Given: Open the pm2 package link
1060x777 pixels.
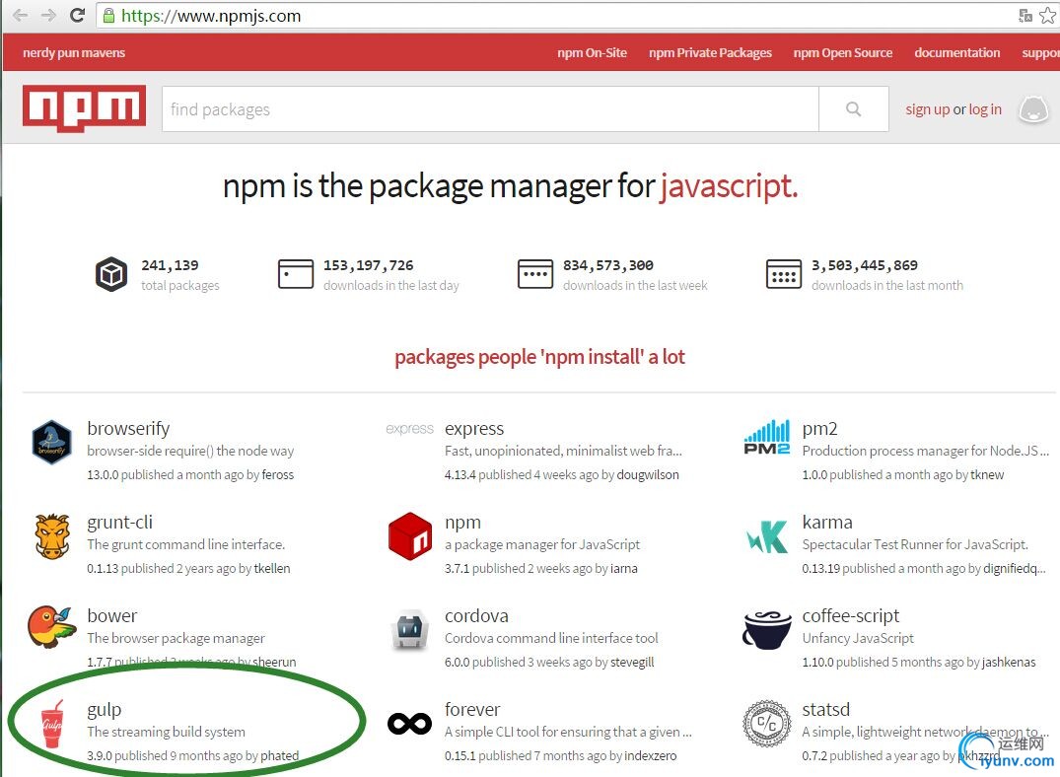Looking at the screenshot, I should coord(820,429).
